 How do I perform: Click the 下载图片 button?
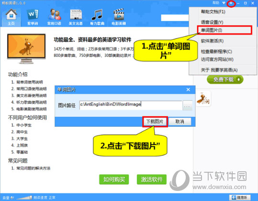(155, 122)
